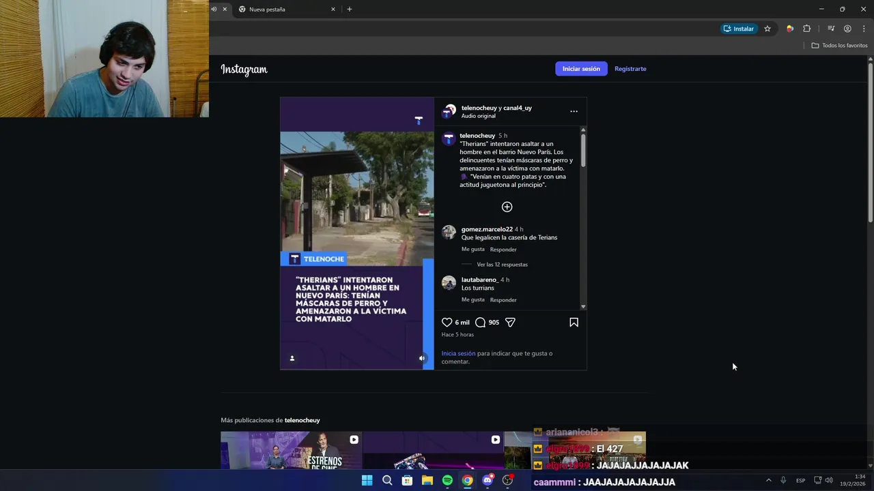874x491 pixels.
Task: Expand Ver las 12 respuestas
Action: tap(502, 265)
